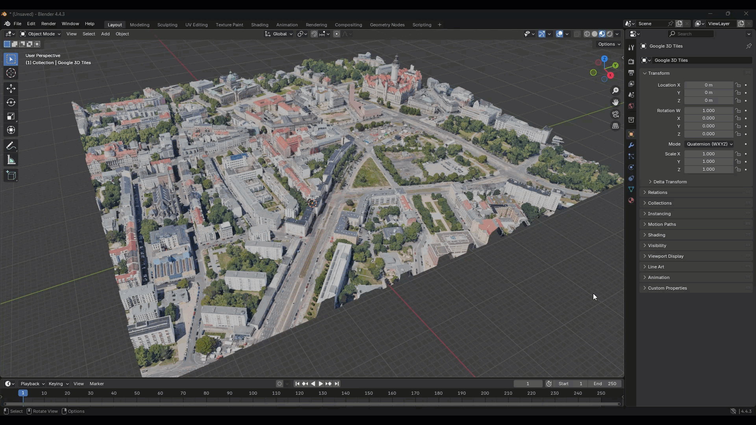Open the Global orientation dropdown
Screen dimensions: 756x425
click(279, 34)
